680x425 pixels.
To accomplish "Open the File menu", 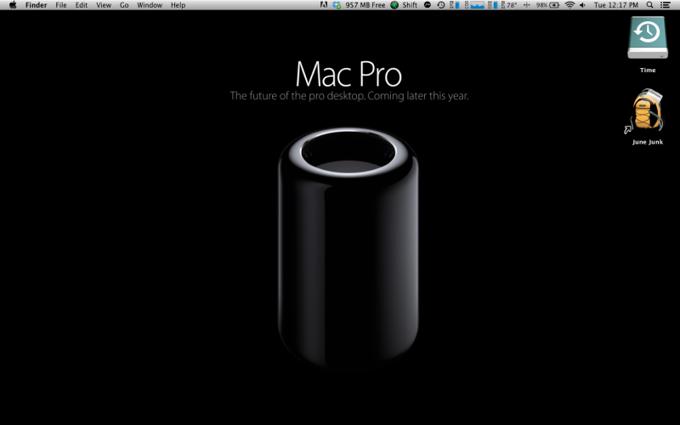I will [61, 5].
